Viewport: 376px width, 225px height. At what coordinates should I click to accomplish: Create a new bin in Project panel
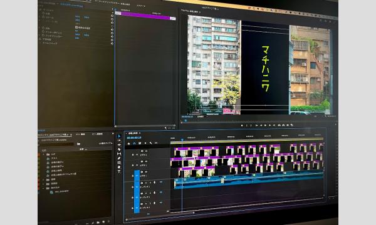(x=98, y=222)
